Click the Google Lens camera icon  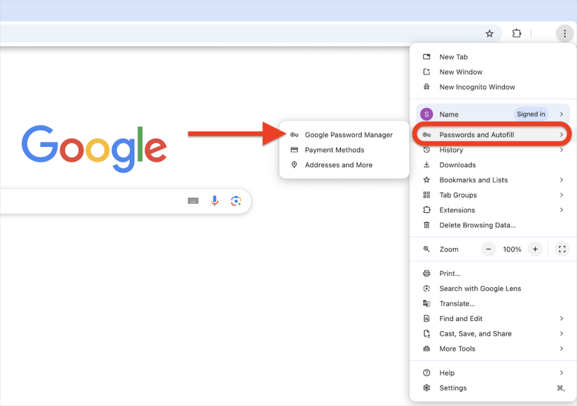point(236,200)
